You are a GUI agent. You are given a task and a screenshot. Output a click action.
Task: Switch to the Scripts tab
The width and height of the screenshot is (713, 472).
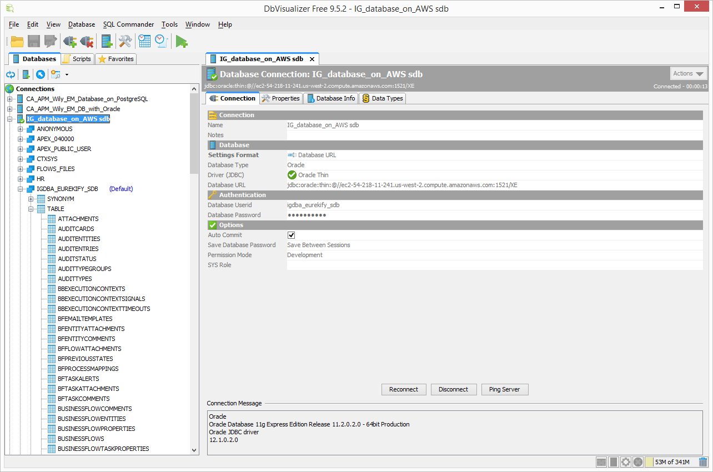tap(77, 59)
